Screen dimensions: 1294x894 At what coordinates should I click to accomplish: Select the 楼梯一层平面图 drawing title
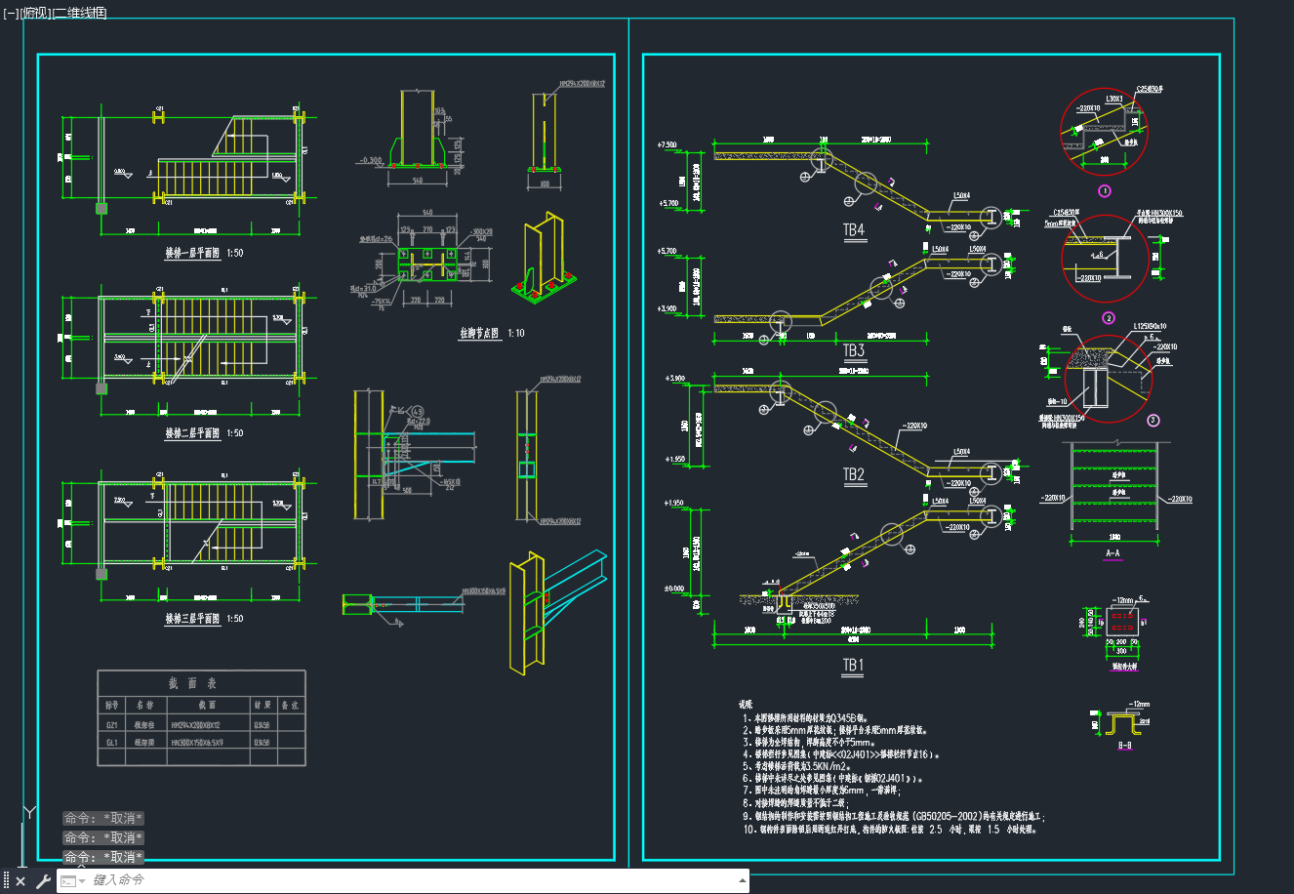tap(192, 253)
